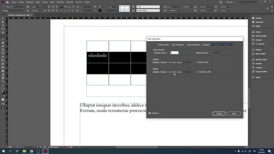
Task: Select the Zoom tool in the toolbox
Action: tap(3, 82)
